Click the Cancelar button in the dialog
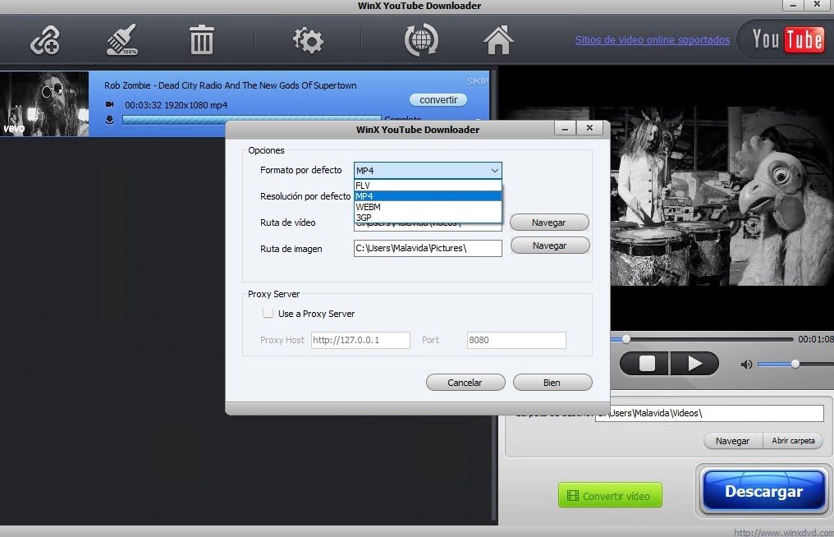Screen dimensions: 834x537 [x=465, y=382]
